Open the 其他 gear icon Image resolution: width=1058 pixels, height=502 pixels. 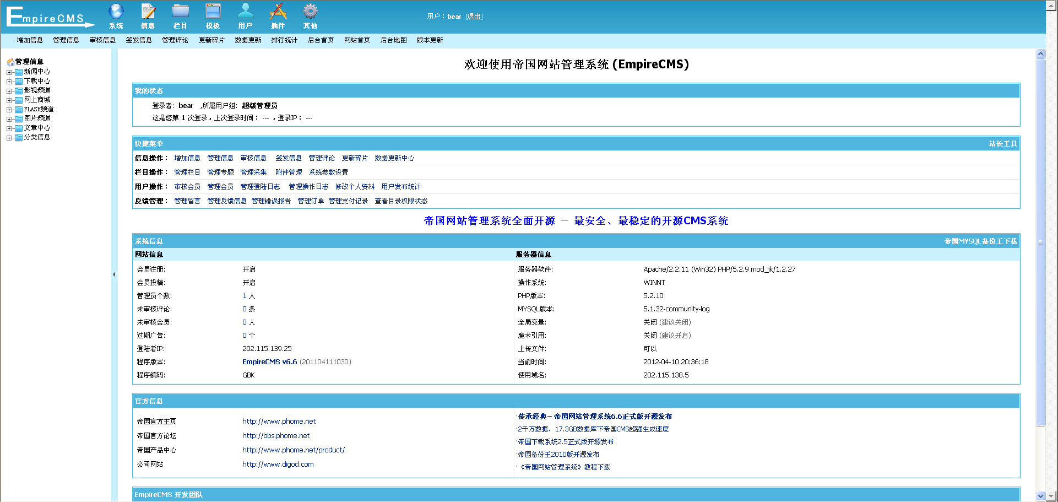[x=311, y=12]
